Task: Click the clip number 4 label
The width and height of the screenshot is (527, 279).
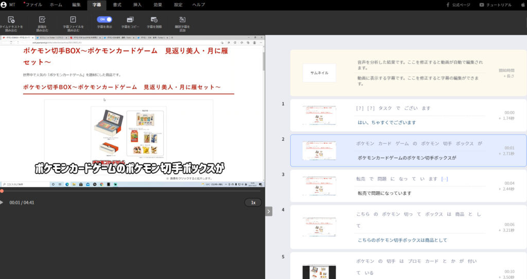Action: point(283,210)
